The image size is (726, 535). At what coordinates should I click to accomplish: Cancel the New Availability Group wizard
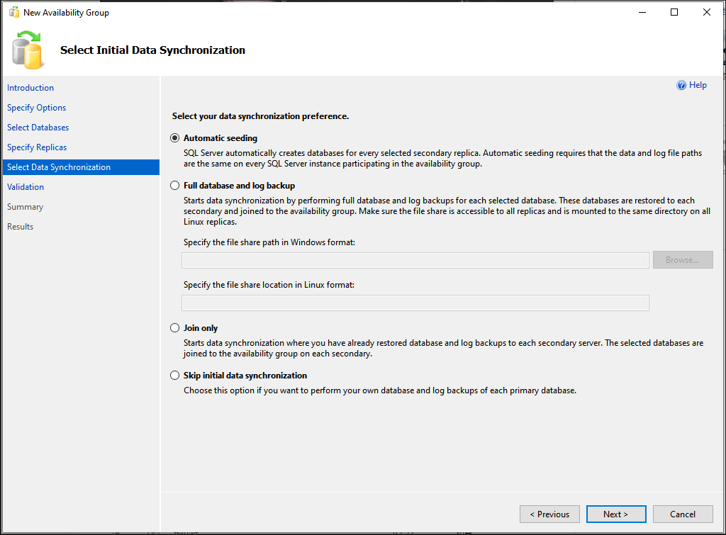[x=683, y=514]
